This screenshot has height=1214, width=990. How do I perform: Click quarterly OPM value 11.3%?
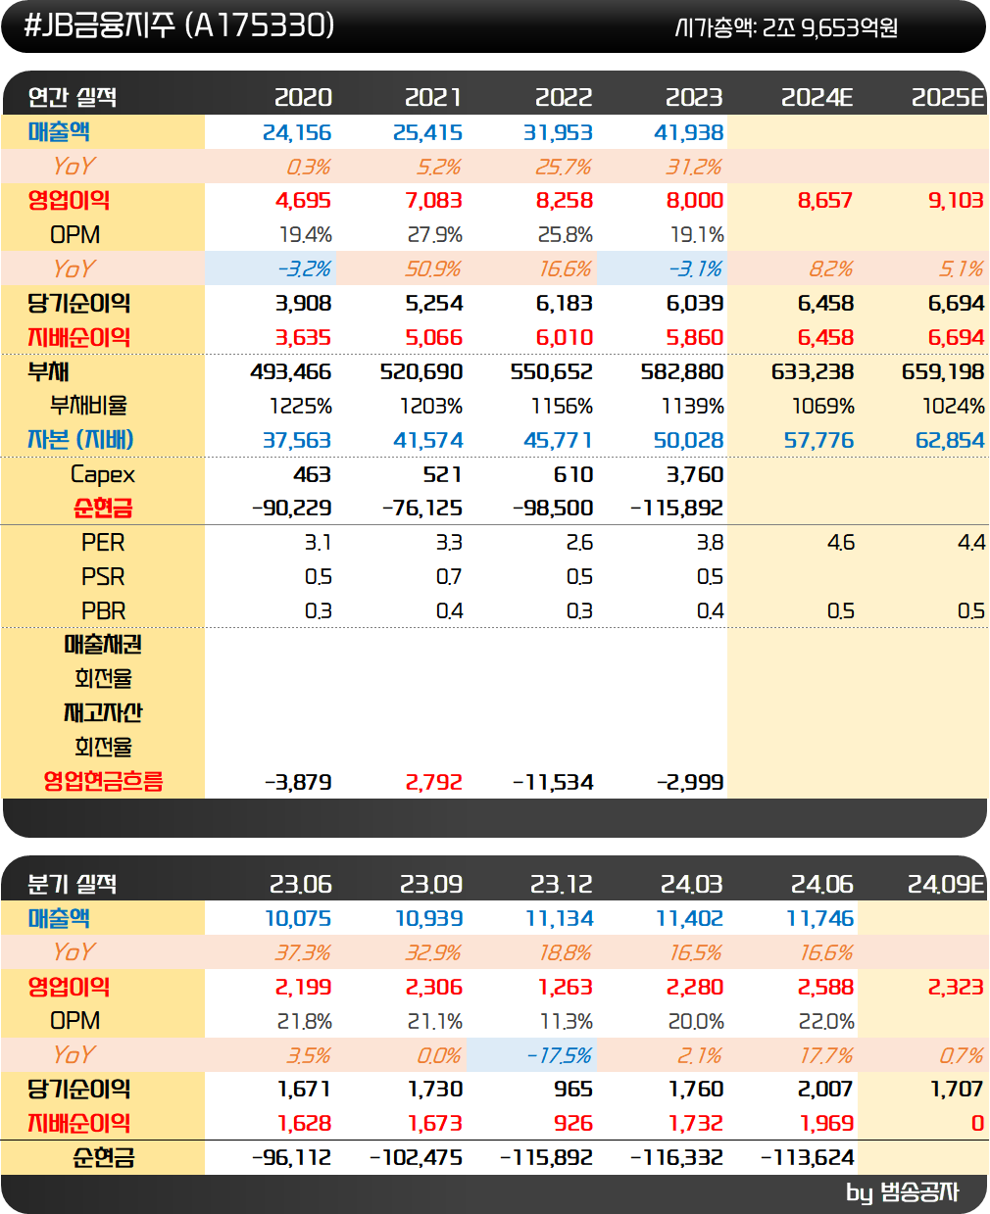coord(565,1021)
